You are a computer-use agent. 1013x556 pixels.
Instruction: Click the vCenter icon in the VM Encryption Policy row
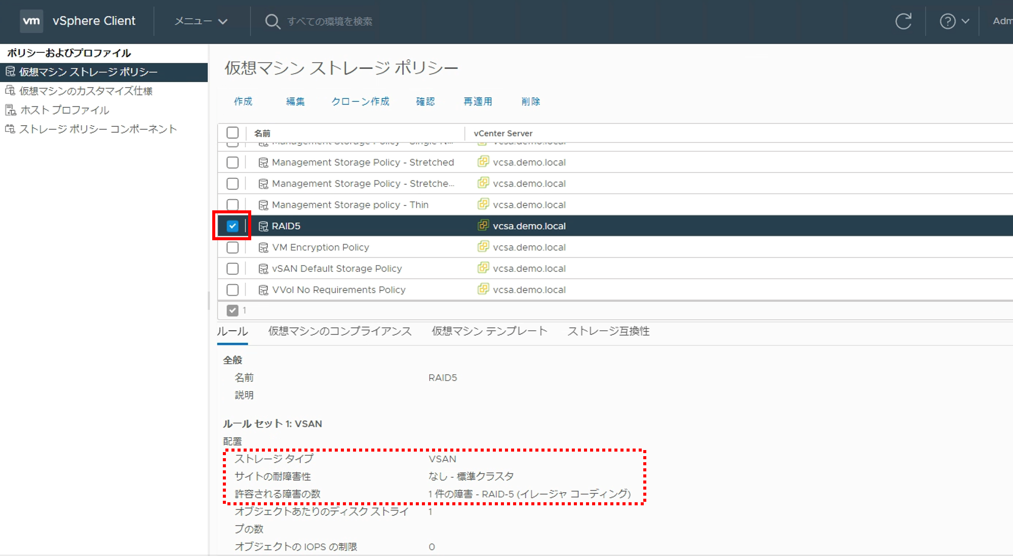pyautogui.click(x=483, y=247)
